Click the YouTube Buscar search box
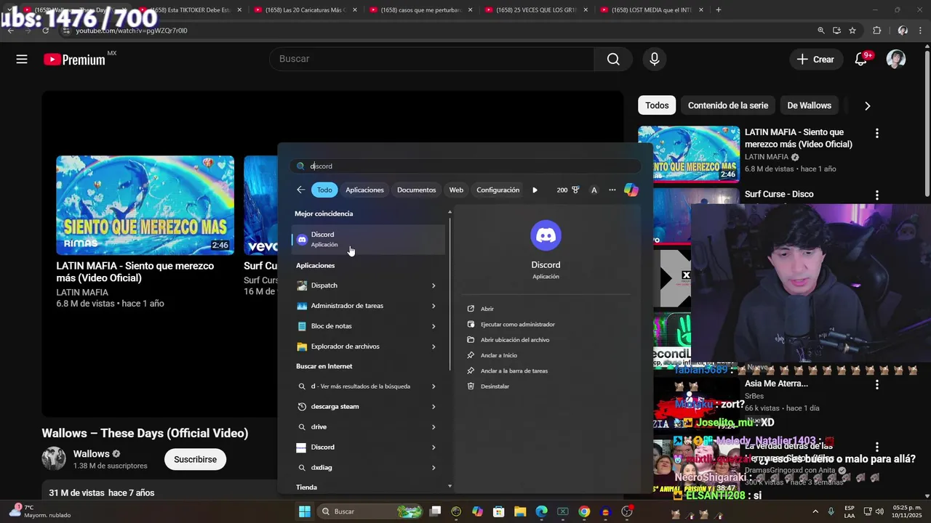The width and height of the screenshot is (931, 523). tap(431, 59)
